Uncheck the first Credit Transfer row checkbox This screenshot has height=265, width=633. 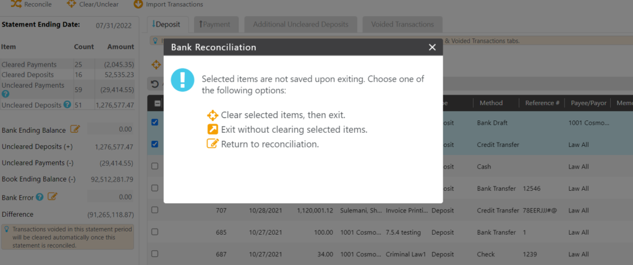155,144
